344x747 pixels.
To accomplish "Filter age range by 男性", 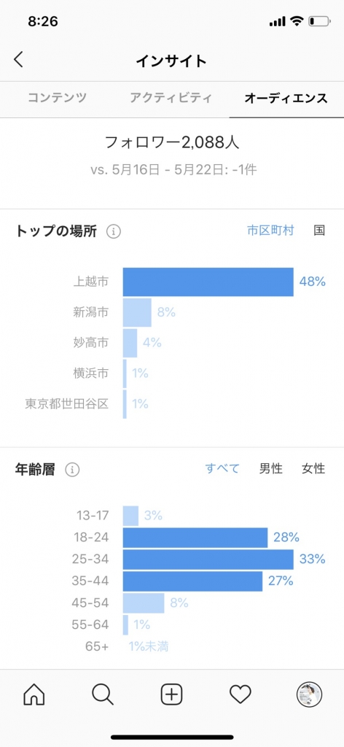I will click(x=270, y=468).
